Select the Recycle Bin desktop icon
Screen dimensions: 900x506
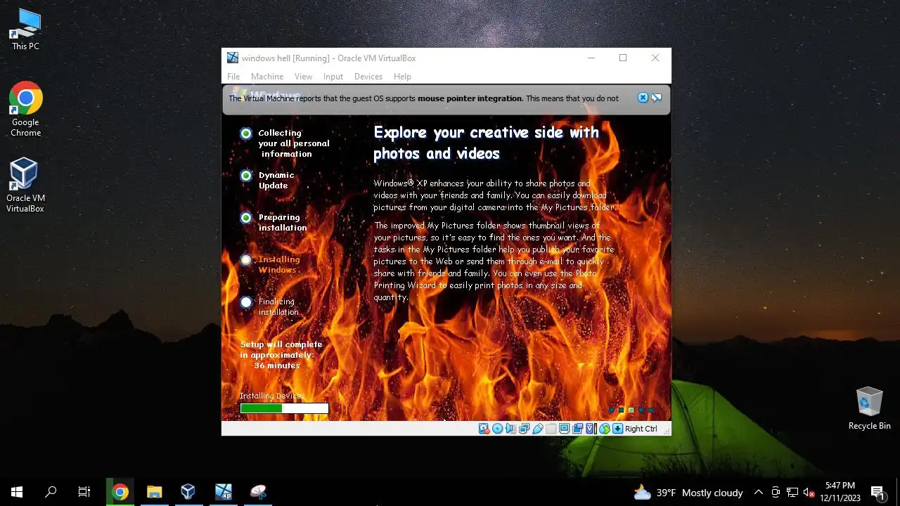click(x=870, y=408)
